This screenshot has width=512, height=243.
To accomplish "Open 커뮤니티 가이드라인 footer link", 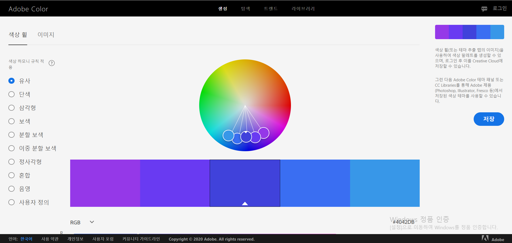I will point(141,239).
